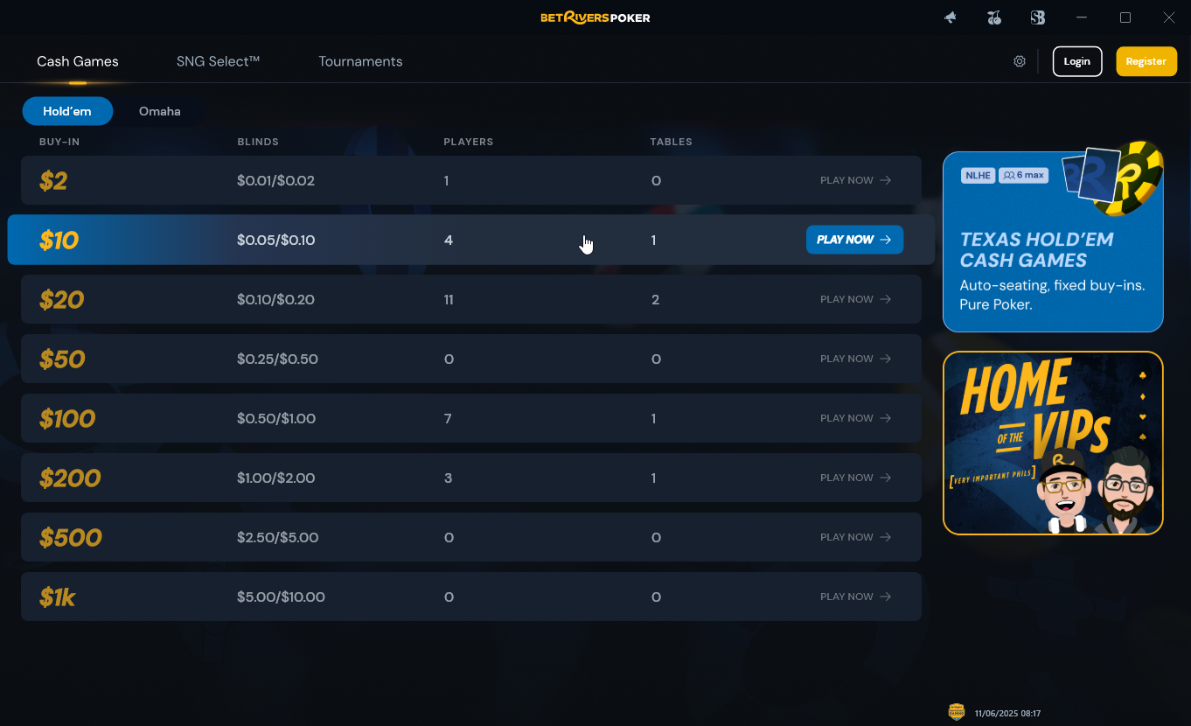Click the 6 max tag on the banner
Image resolution: width=1191 pixels, height=726 pixels.
click(x=1023, y=176)
